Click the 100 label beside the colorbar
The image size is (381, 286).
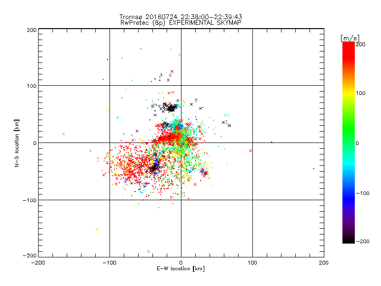(x=361, y=93)
